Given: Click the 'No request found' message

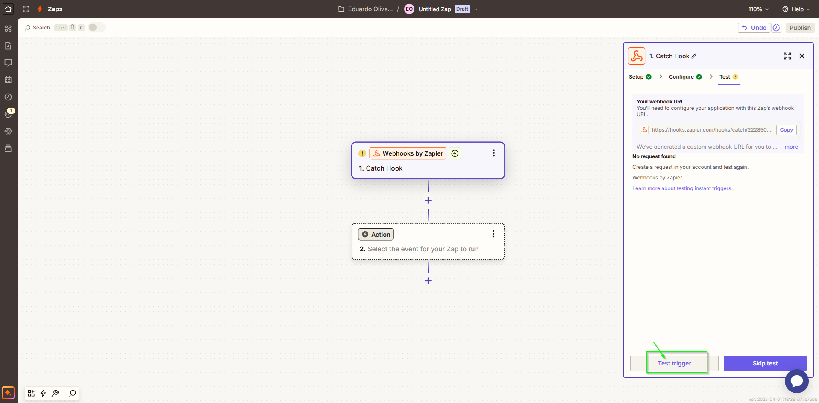Looking at the screenshot, I should tap(654, 156).
